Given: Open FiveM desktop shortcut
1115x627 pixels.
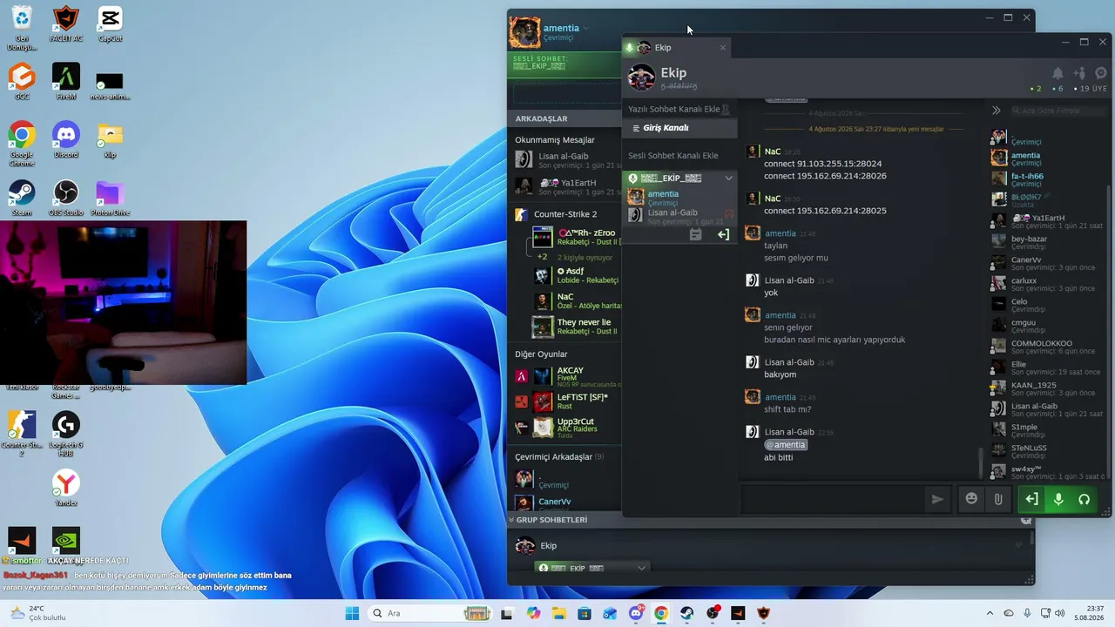Looking at the screenshot, I should tap(66, 81).
